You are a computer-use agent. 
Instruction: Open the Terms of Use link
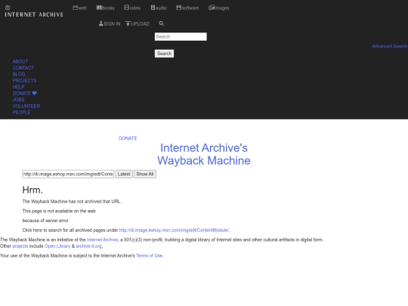click(x=150, y=256)
